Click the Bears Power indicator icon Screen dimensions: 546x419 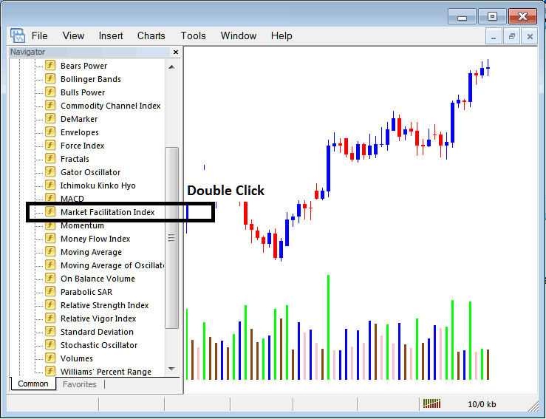tap(50, 66)
